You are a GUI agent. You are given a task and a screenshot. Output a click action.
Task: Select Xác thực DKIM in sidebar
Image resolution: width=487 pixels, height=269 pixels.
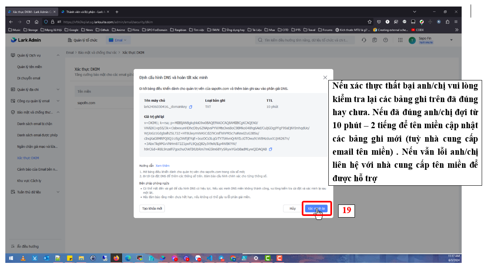(28, 158)
